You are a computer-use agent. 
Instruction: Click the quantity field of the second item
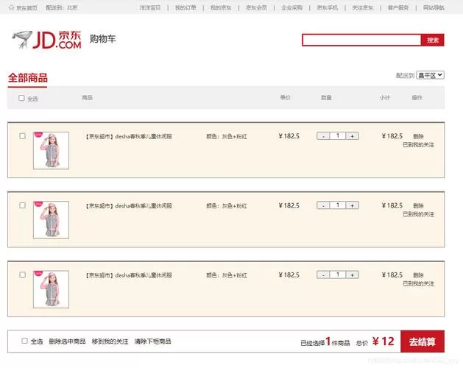[338, 205]
